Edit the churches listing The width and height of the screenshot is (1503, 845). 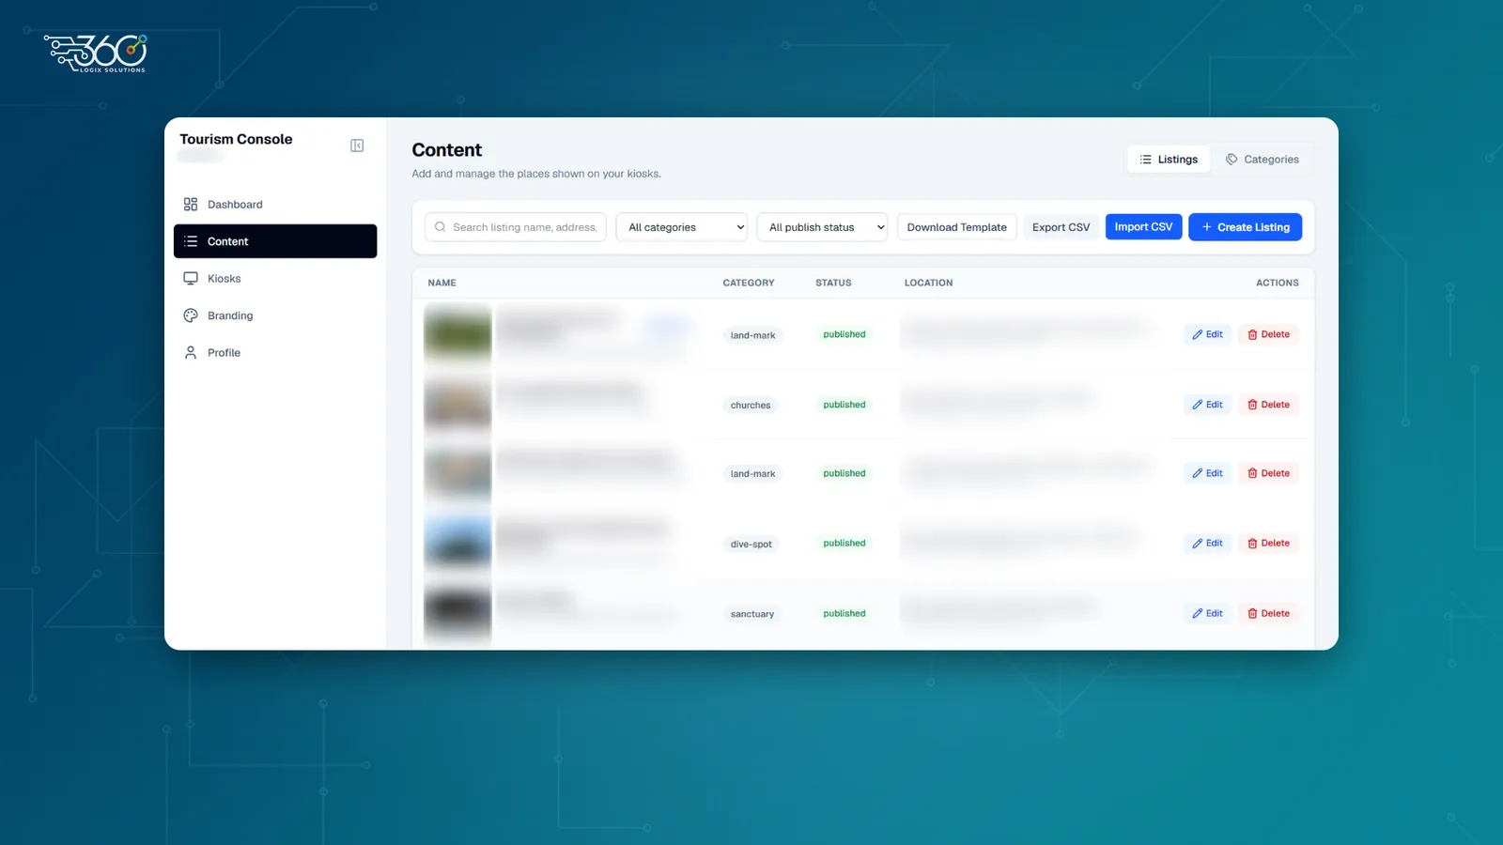1207,405
